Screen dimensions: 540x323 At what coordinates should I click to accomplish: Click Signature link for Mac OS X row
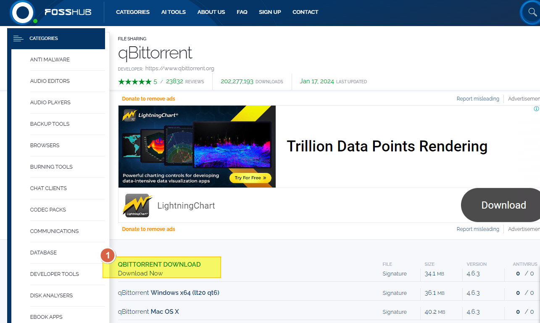pyautogui.click(x=395, y=312)
